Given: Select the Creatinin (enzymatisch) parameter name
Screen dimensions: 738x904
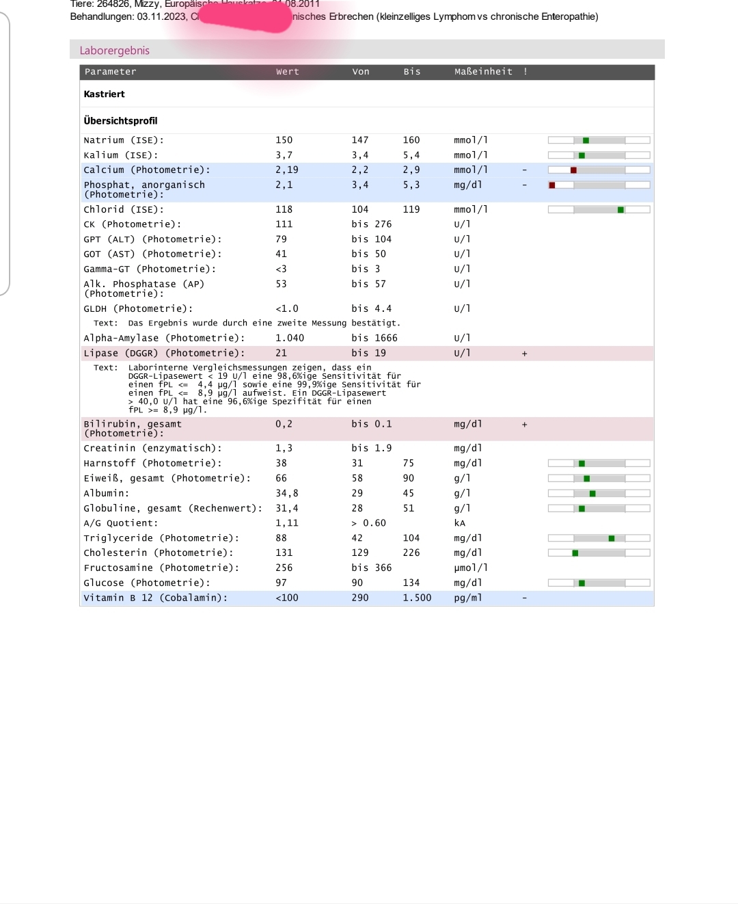Looking at the screenshot, I should tap(152, 449).
